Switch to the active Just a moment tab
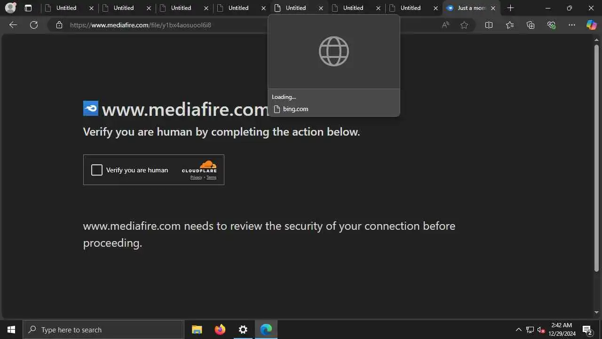The image size is (602, 339). click(471, 8)
